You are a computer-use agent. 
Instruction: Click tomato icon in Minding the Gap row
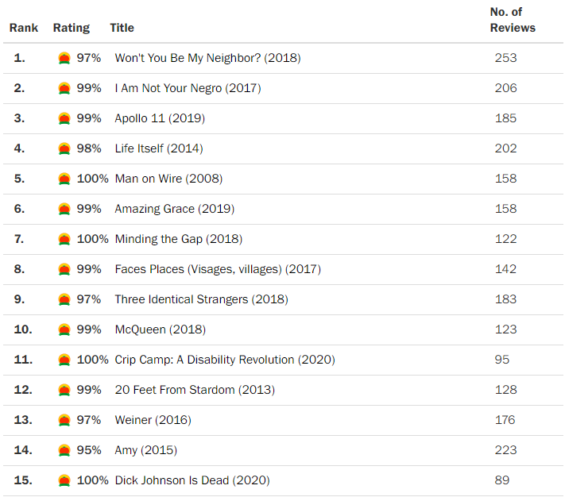64,239
